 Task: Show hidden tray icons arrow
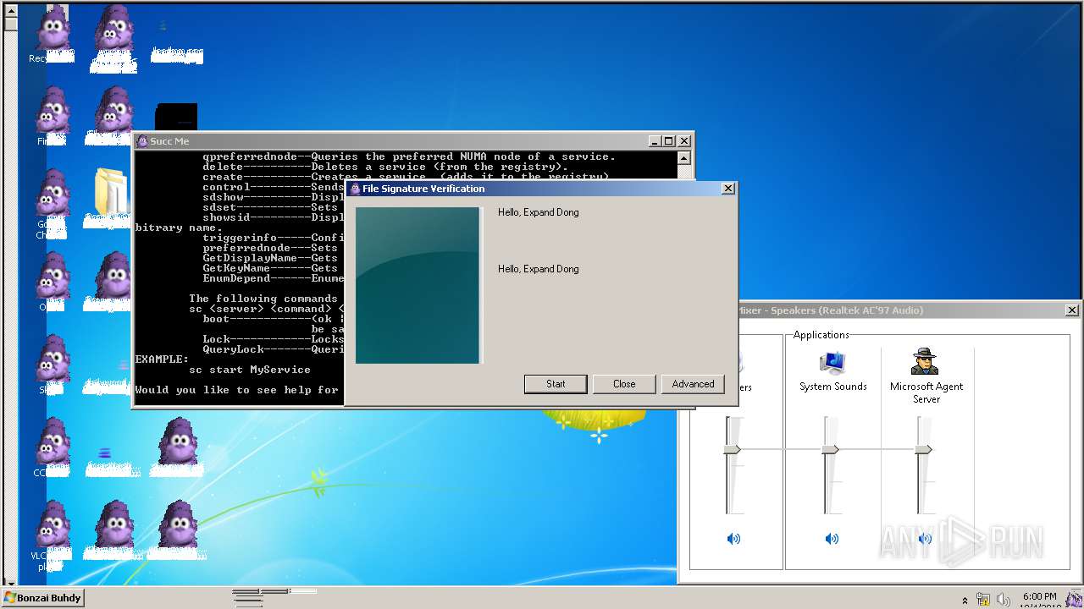pos(965,601)
